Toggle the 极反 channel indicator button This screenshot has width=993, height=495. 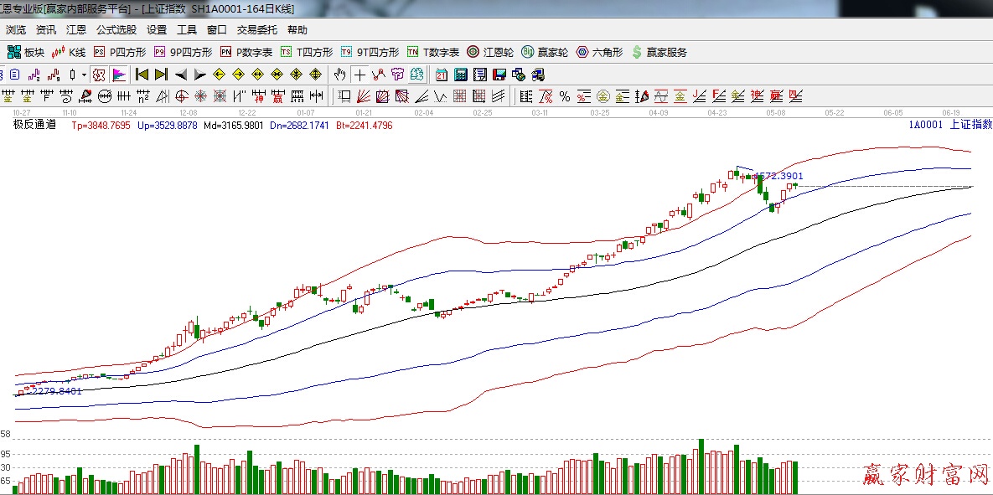pos(99,75)
